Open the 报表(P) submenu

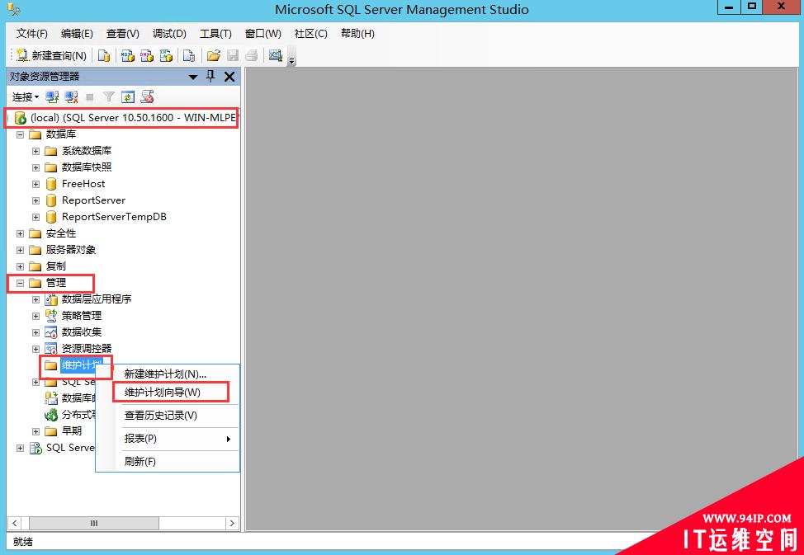pos(168,439)
